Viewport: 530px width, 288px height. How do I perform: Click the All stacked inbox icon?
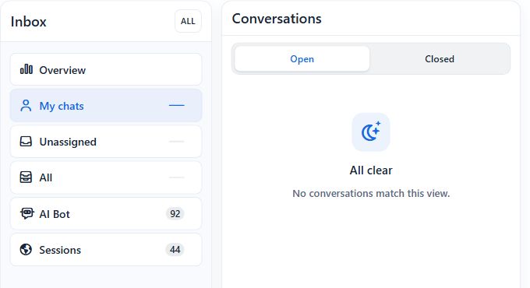pos(26,177)
